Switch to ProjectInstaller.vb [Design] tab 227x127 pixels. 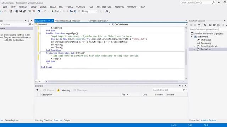[x=67, y=21]
